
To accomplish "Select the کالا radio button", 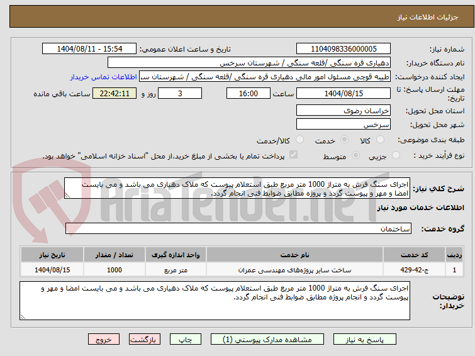I will pos(380,140).
